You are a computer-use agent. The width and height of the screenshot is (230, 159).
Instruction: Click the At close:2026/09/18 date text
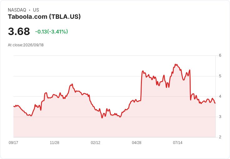(x=26, y=45)
